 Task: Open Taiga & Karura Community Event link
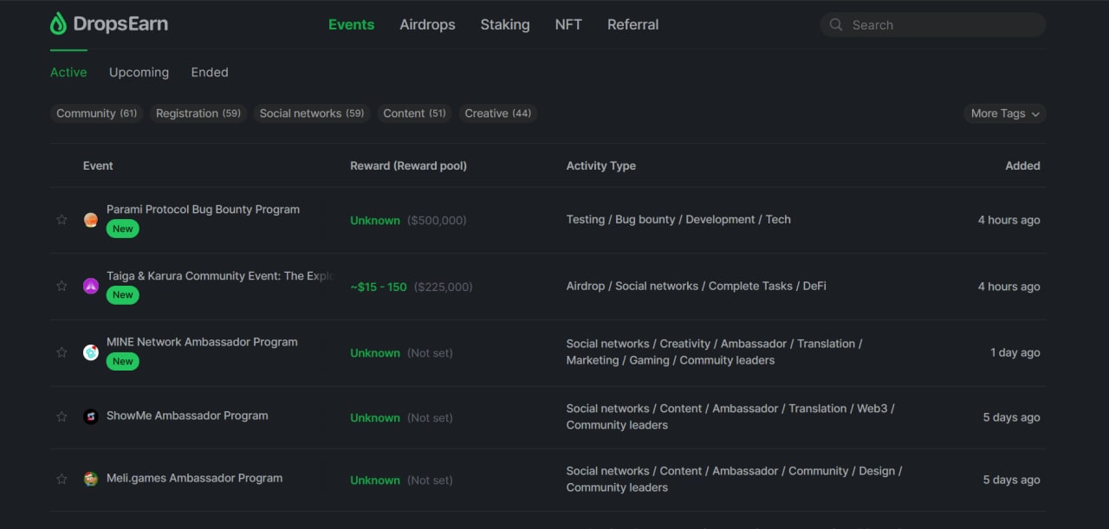point(221,276)
